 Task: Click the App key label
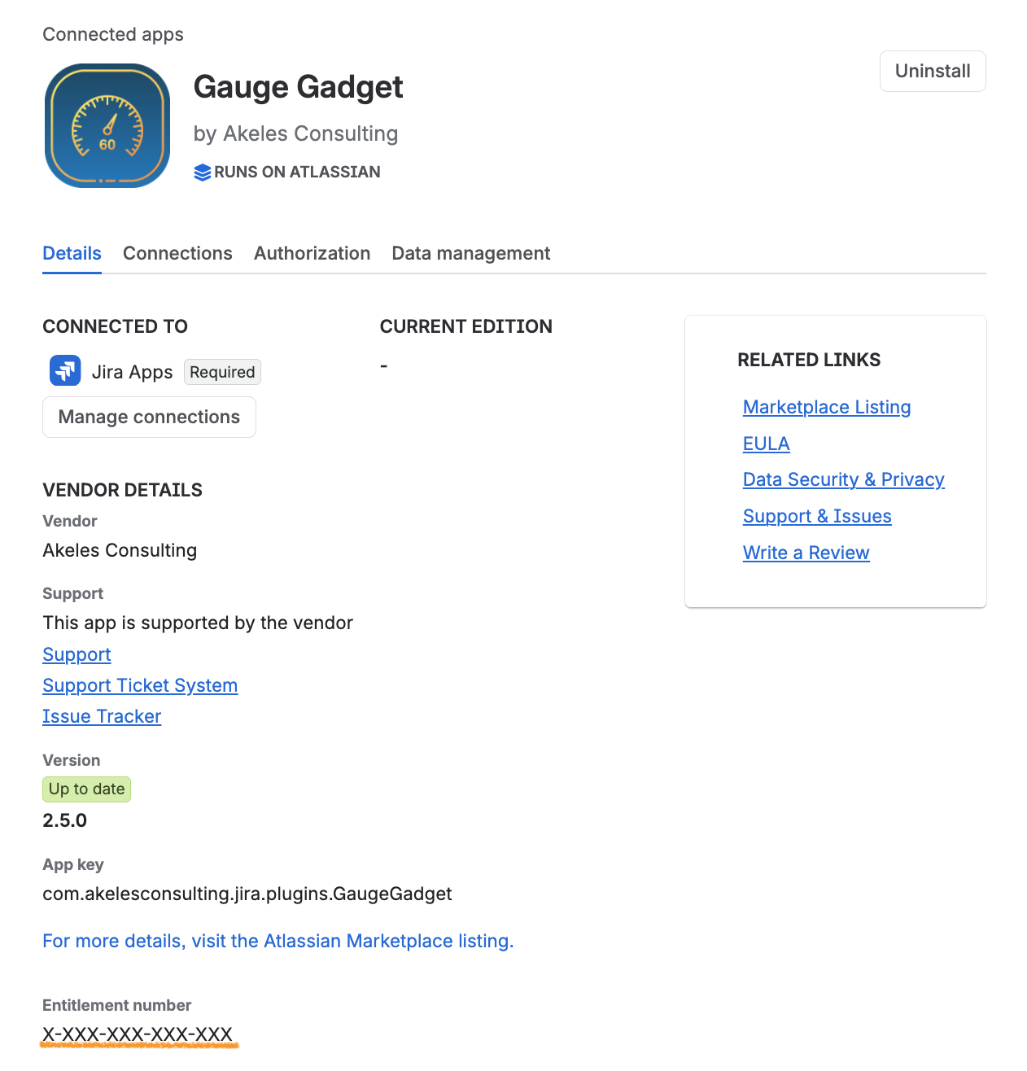(x=73, y=864)
